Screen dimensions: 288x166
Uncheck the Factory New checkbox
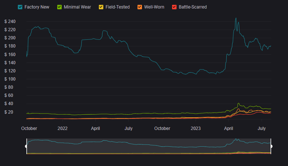pyautogui.click(x=20, y=7)
